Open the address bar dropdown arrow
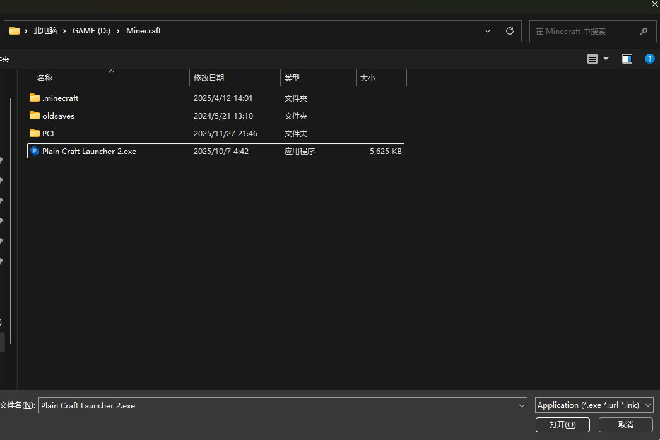660x440 pixels. coord(487,30)
